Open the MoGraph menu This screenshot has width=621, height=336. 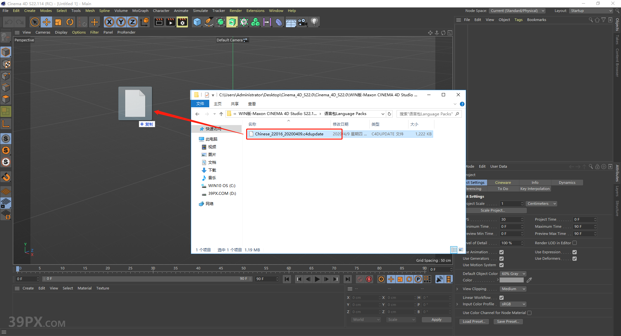[x=140, y=10]
